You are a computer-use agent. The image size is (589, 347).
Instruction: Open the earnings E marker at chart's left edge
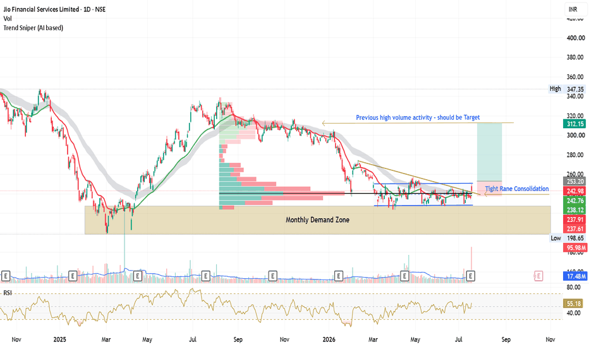click(5, 276)
